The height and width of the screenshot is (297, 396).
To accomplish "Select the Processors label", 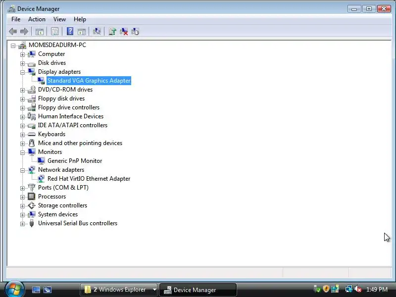I will pos(52,196).
